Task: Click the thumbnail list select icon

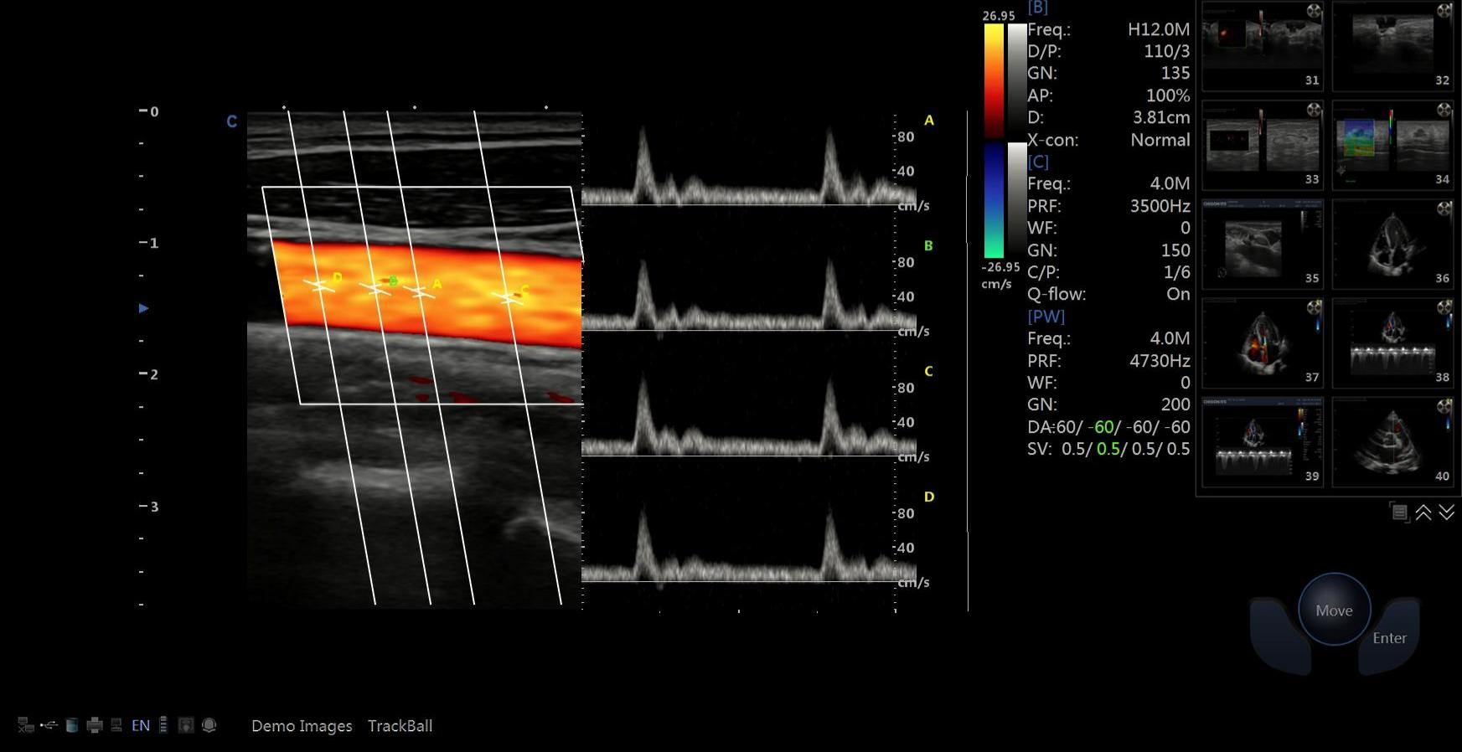Action: 1399,512
